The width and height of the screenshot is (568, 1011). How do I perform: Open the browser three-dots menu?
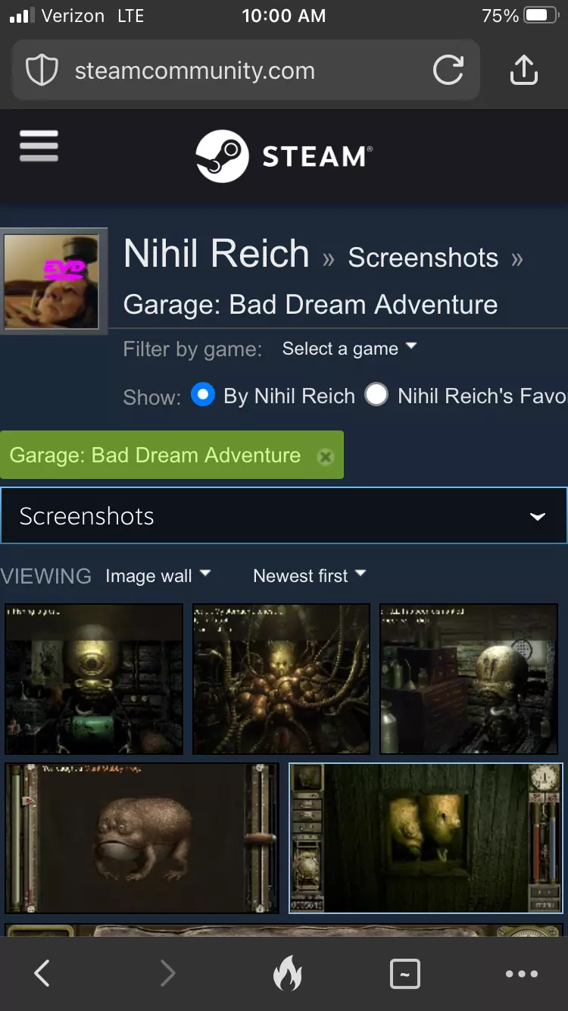click(522, 974)
